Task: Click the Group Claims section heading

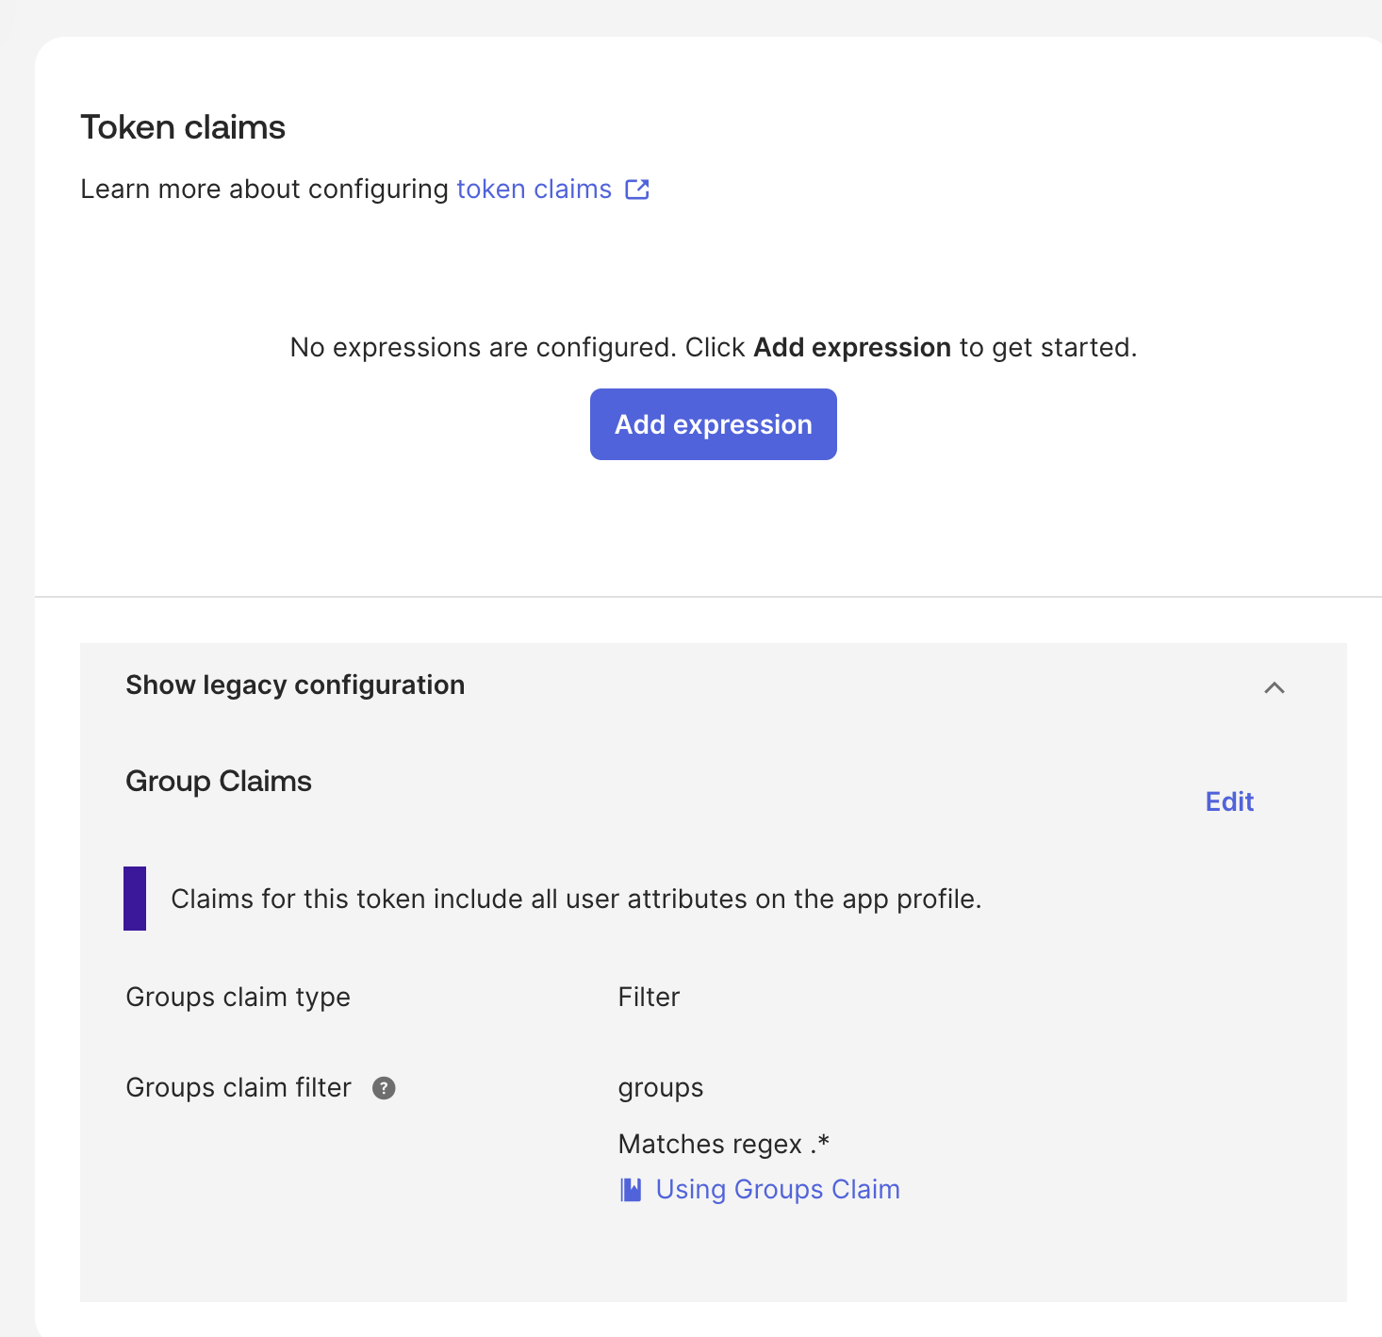Action: (x=218, y=781)
